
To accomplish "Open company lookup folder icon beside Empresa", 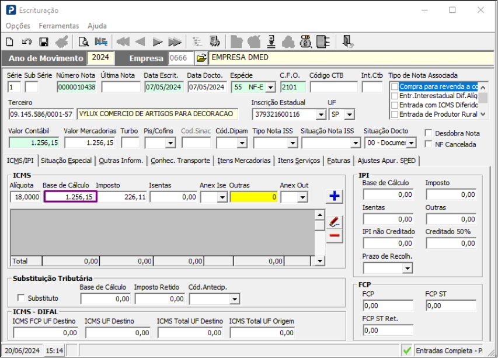I will click(x=201, y=58).
